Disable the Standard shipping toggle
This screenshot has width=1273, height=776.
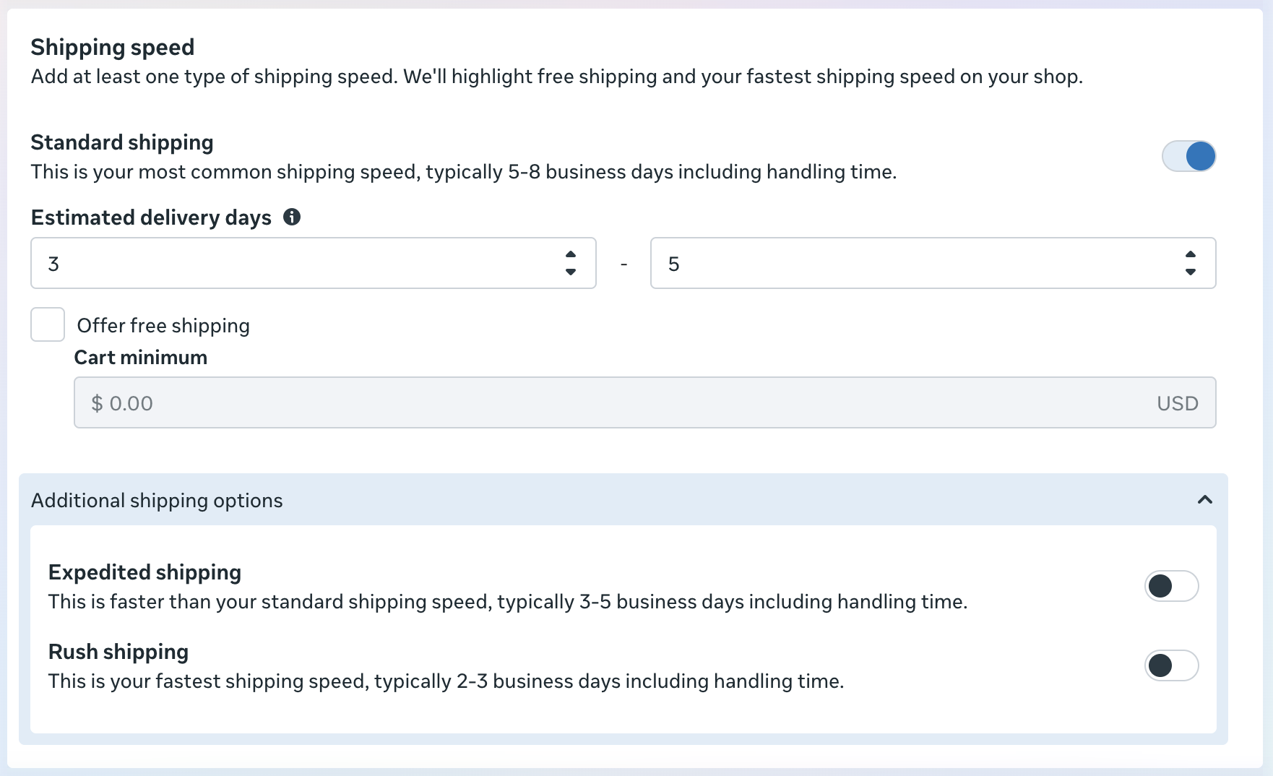tap(1188, 156)
